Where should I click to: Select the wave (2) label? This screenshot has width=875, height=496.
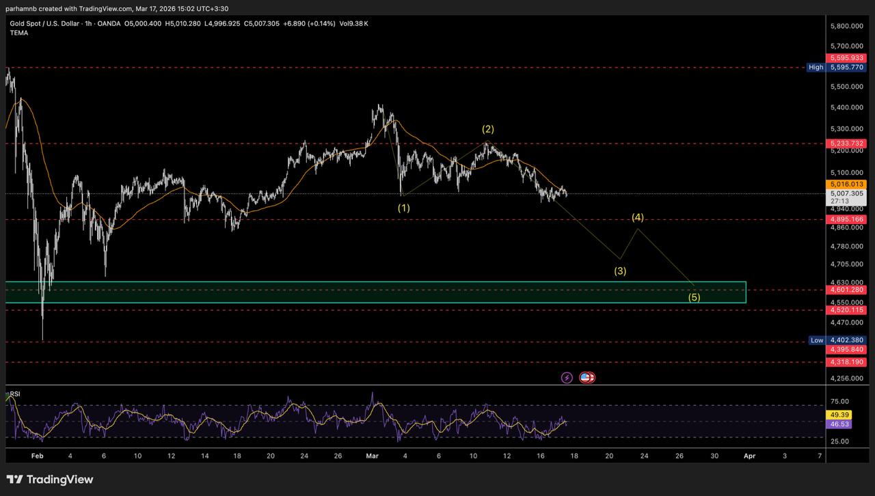[x=487, y=129]
